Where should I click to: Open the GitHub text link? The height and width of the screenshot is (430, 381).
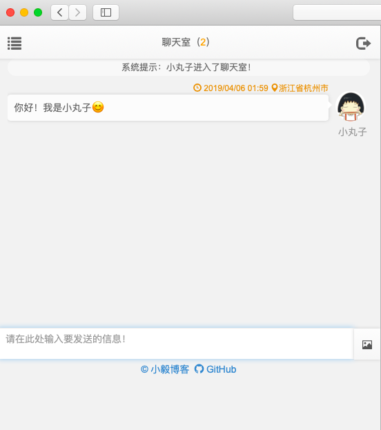[x=222, y=369]
